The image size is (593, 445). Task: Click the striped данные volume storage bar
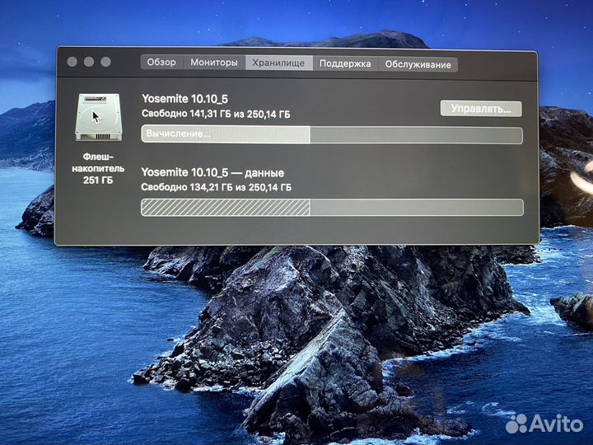(x=332, y=208)
